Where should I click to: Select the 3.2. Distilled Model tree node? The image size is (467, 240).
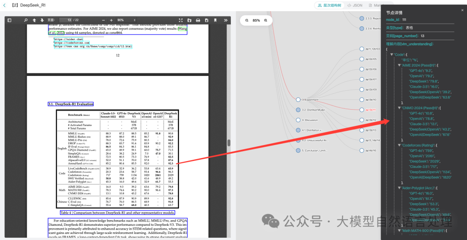pyautogui.click(x=298, y=110)
